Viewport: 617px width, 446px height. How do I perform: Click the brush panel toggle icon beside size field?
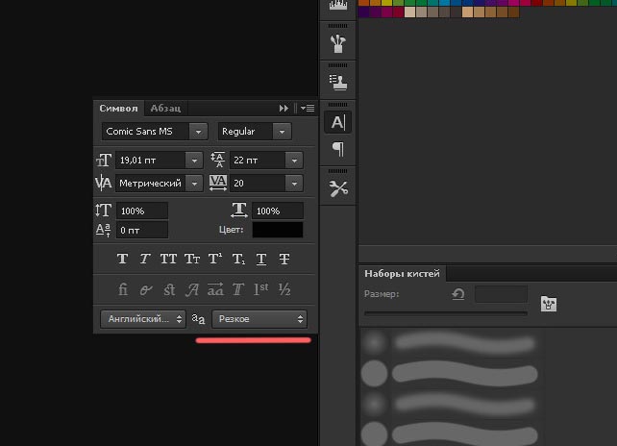point(548,304)
